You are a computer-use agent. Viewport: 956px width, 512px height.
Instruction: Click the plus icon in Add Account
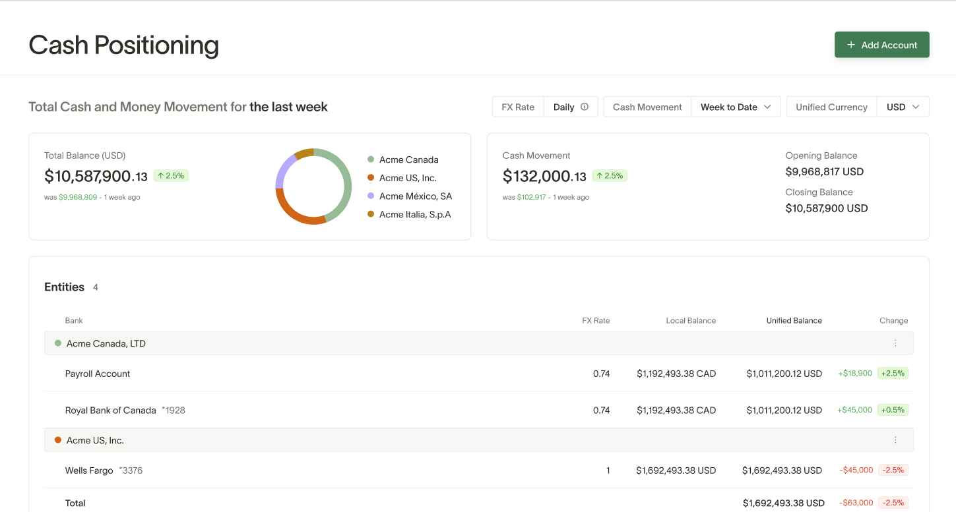point(851,45)
